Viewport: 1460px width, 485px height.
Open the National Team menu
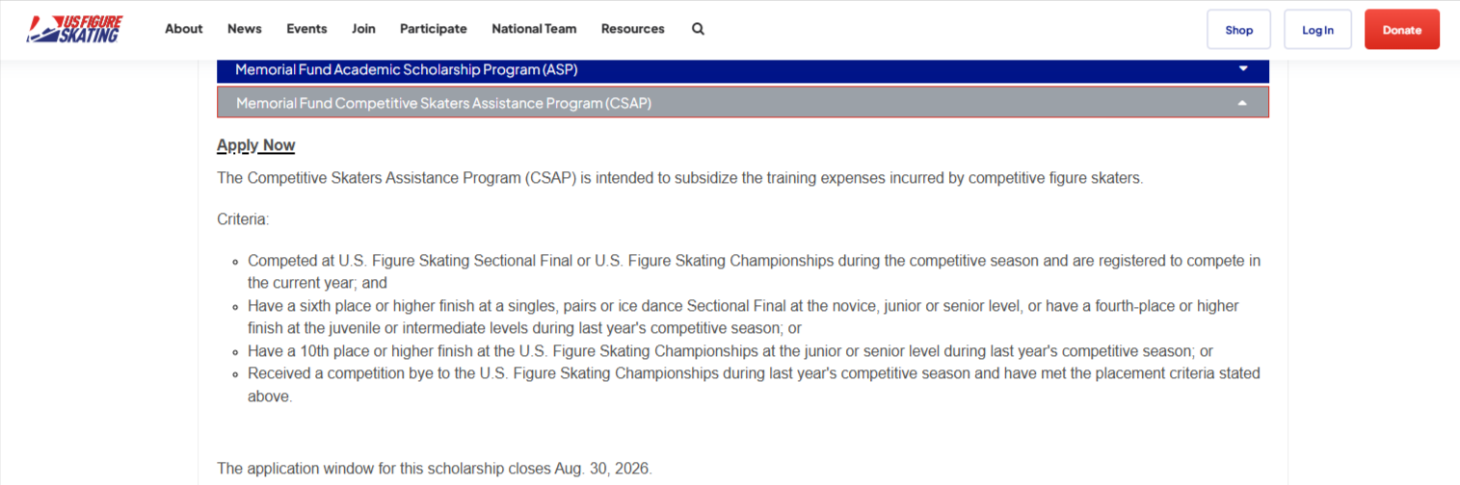(x=534, y=29)
